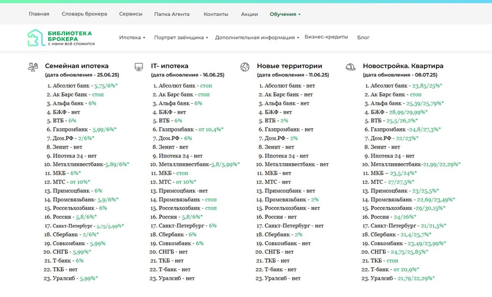Click Примсоцбанк rate 23/25,5%*

tap(426, 191)
